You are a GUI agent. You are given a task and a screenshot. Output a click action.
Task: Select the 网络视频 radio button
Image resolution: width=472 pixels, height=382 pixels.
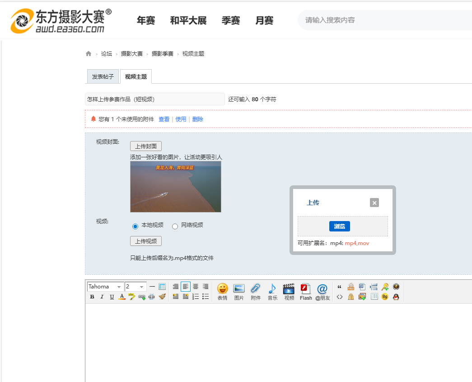pyautogui.click(x=175, y=226)
